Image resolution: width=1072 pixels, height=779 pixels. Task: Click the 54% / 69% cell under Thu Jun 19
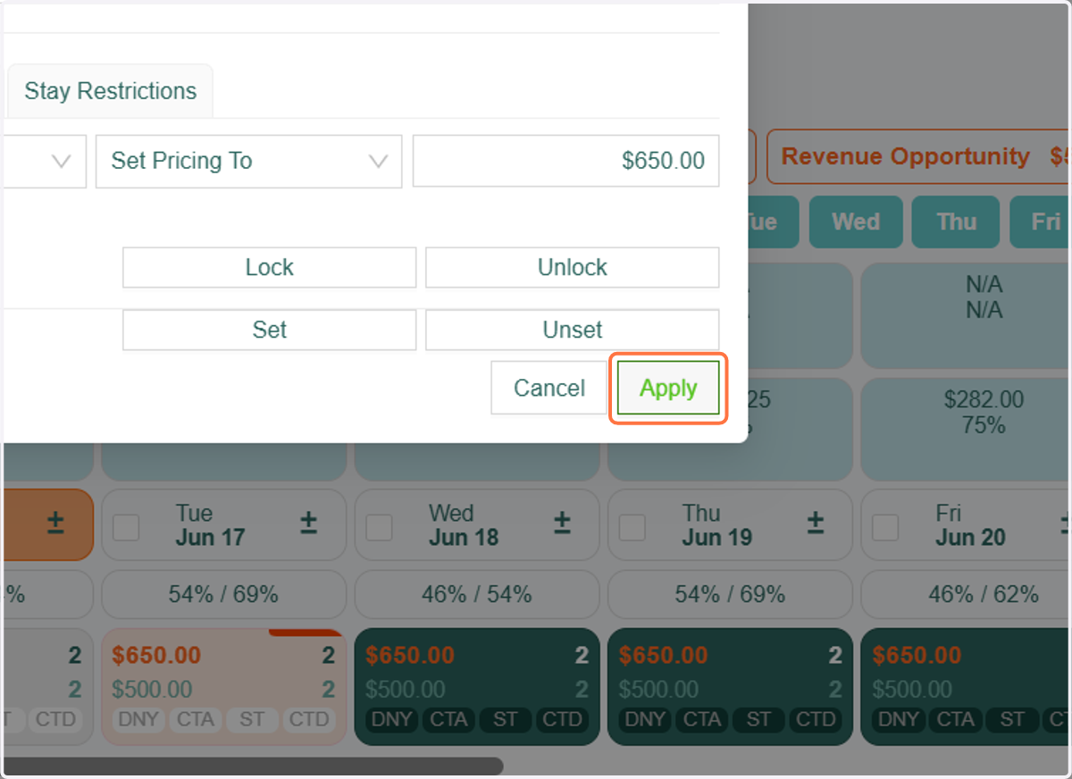[730, 594]
